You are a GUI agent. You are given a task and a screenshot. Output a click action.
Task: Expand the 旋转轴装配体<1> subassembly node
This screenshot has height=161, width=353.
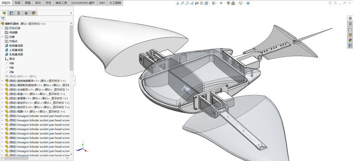coord(2,80)
